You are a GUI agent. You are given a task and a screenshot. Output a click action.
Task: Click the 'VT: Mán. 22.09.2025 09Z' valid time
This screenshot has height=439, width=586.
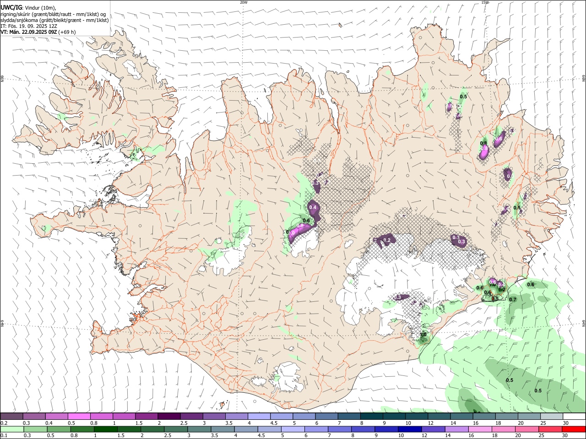pos(29,32)
